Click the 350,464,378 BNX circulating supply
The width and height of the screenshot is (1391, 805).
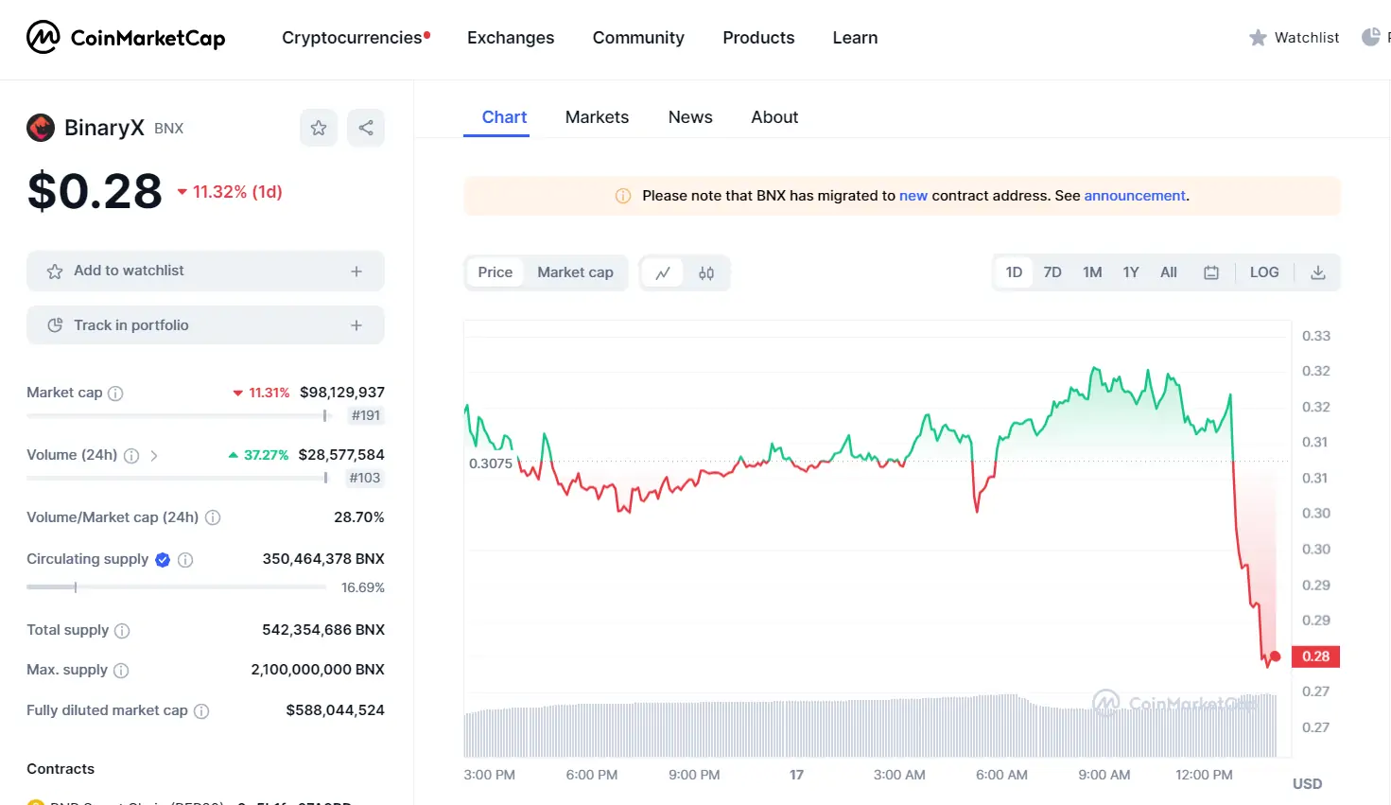click(323, 559)
